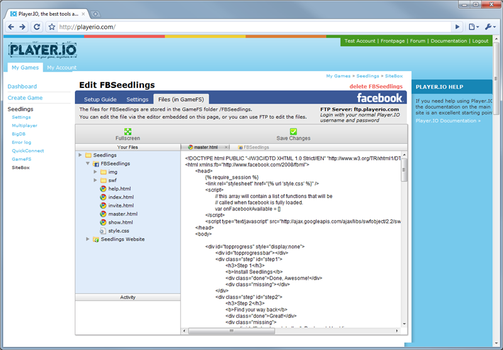Viewport: 503px width, 350px height.
Task: Click the show.html file icon
Action: 103,222
